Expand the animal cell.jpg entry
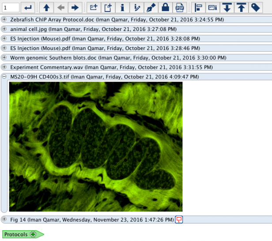 [4, 29]
